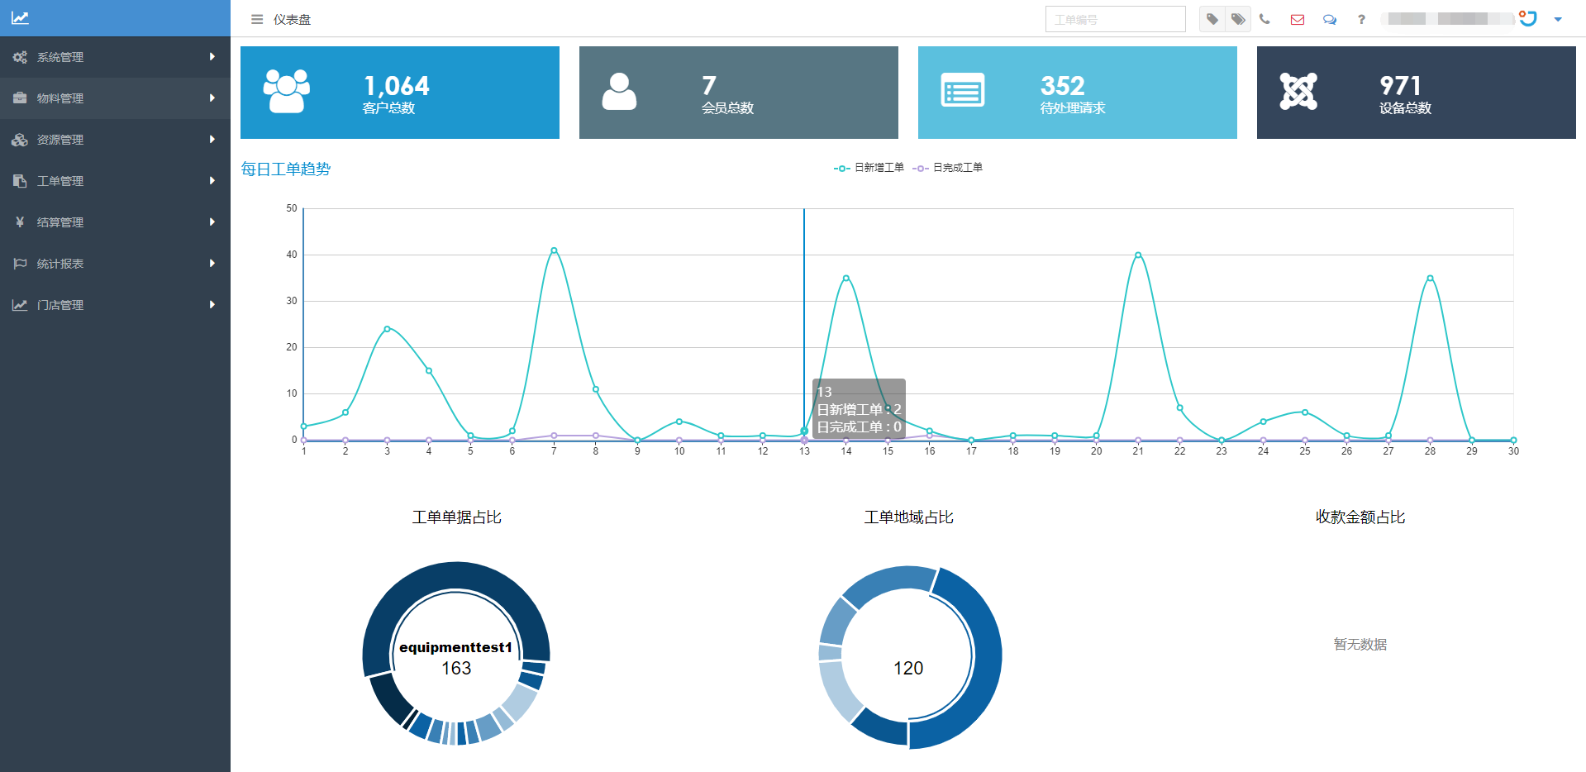Click x-axis label 30 on trend chart

[1513, 451]
